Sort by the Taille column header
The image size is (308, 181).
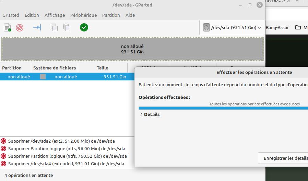coord(102,68)
